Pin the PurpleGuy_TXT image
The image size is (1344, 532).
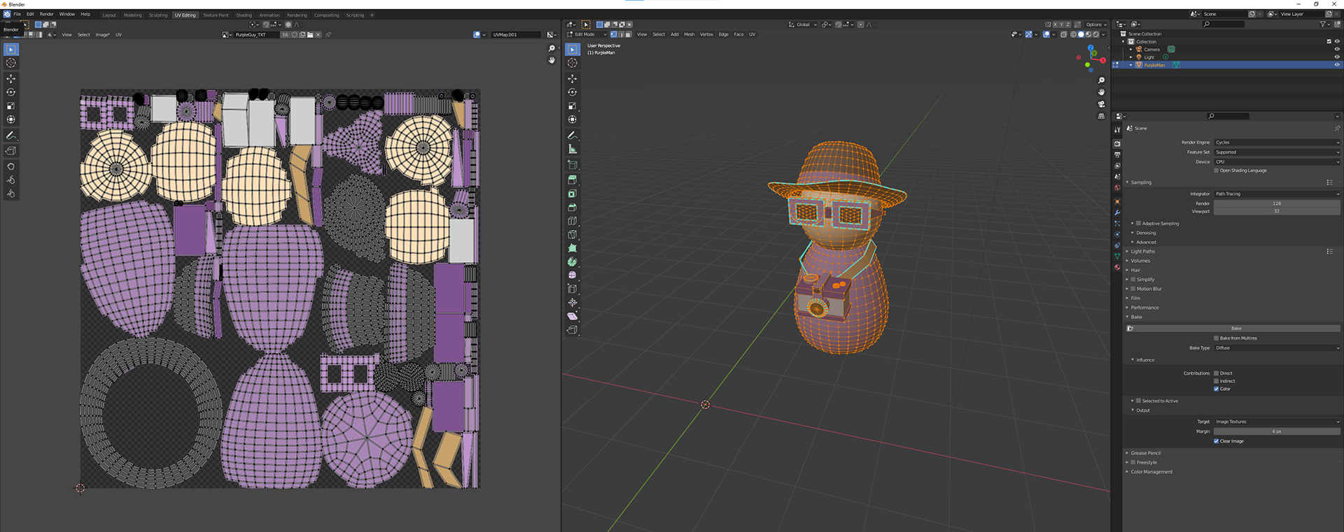pyautogui.click(x=328, y=34)
